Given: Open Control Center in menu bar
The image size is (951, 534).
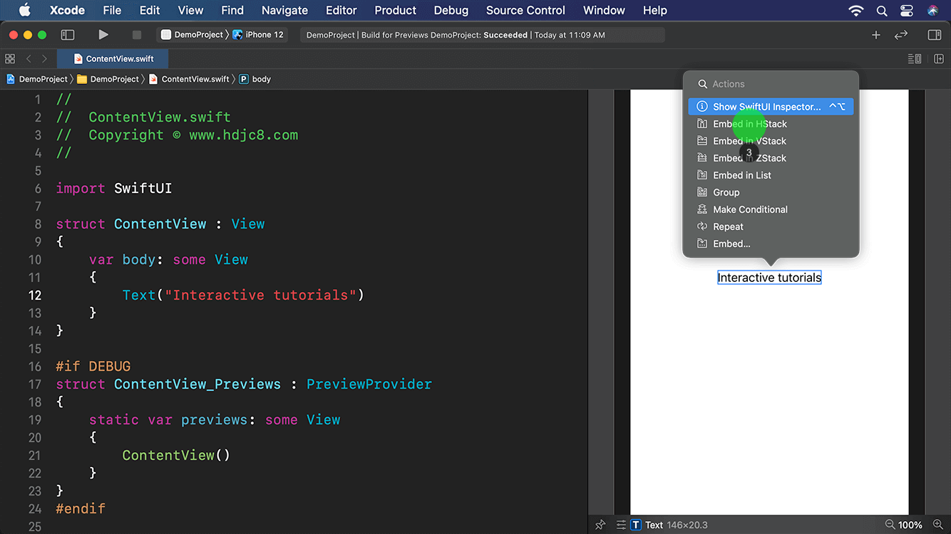Looking at the screenshot, I should [907, 11].
